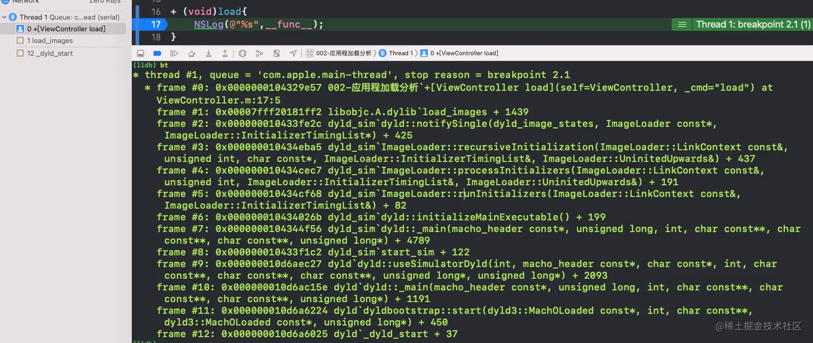Click ViewController.m:17:5 in the console
The height and width of the screenshot is (343, 813).
[x=218, y=100]
